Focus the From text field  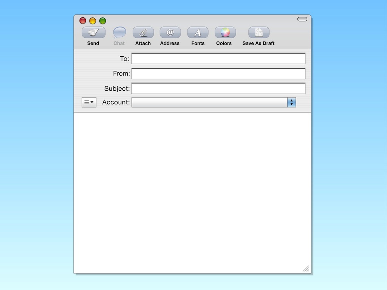click(218, 74)
